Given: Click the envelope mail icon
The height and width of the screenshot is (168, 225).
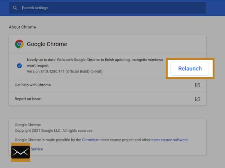Looking at the screenshot, I should point(21,152).
